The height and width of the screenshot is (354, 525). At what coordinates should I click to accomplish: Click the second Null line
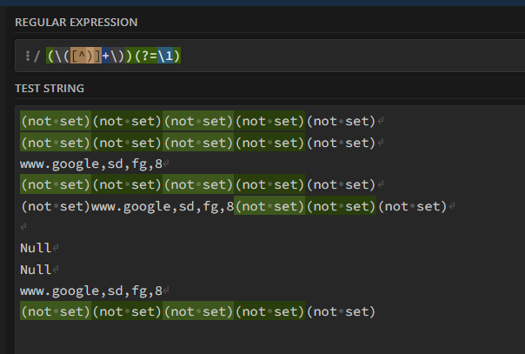36,270
